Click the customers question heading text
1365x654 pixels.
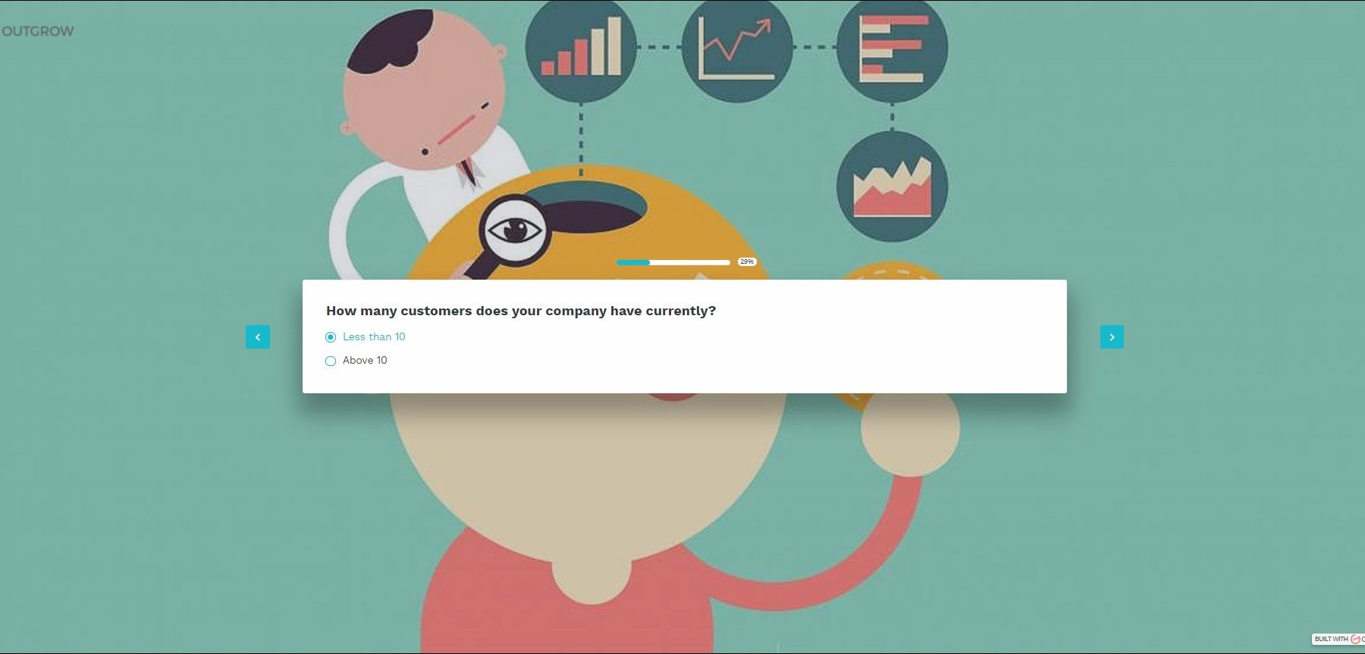tap(521, 311)
